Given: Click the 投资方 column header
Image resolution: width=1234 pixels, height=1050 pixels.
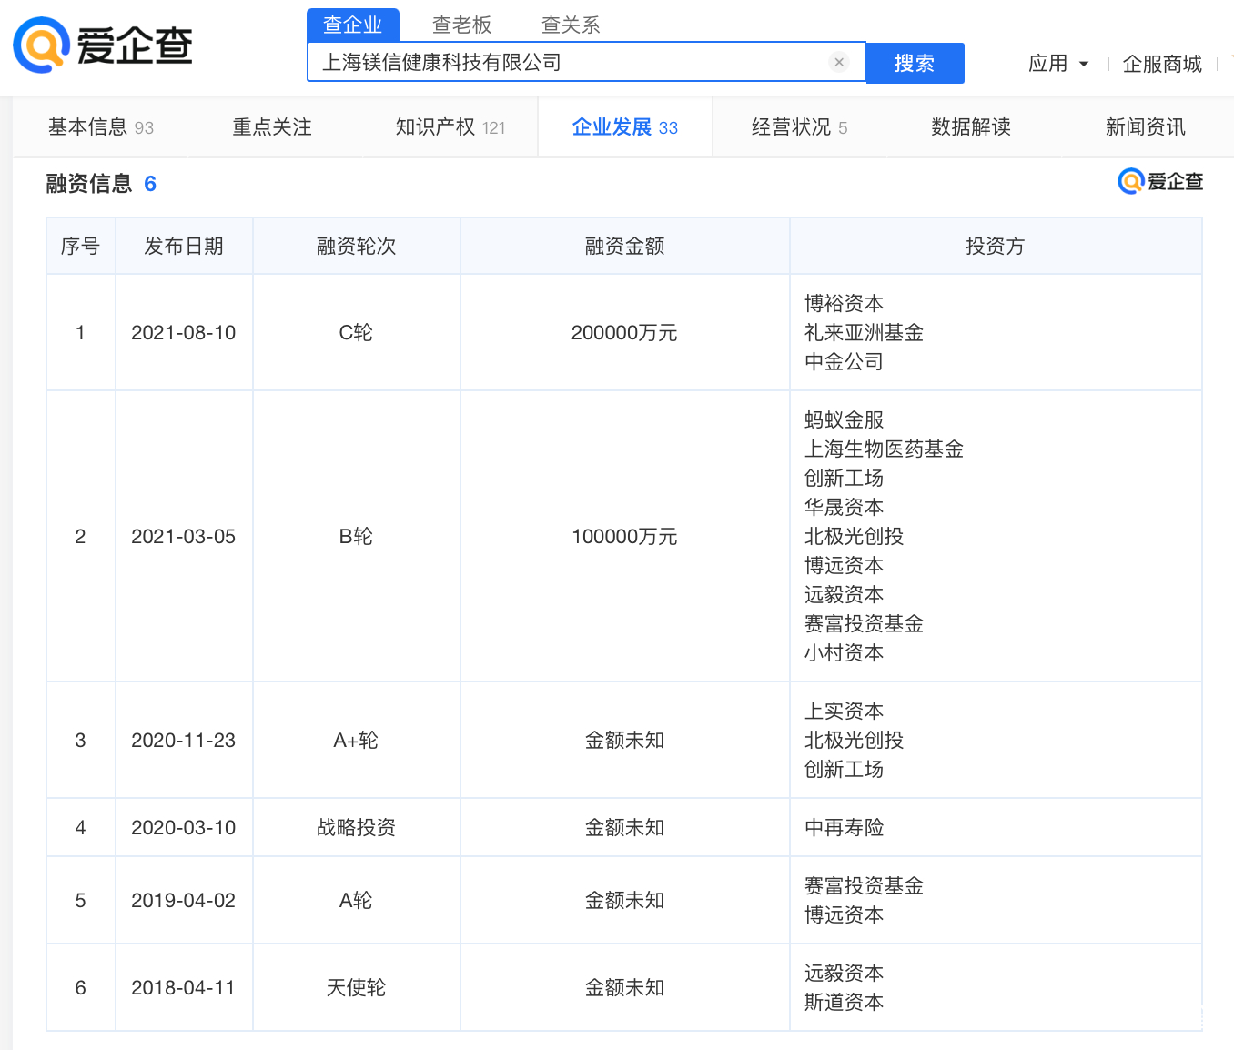Looking at the screenshot, I should coord(996,246).
